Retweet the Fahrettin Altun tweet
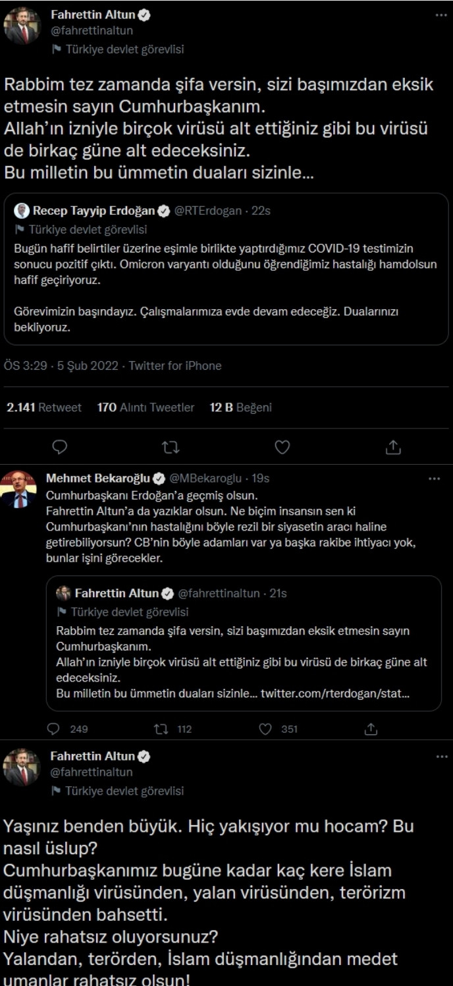453x986 pixels. point(170,448)
